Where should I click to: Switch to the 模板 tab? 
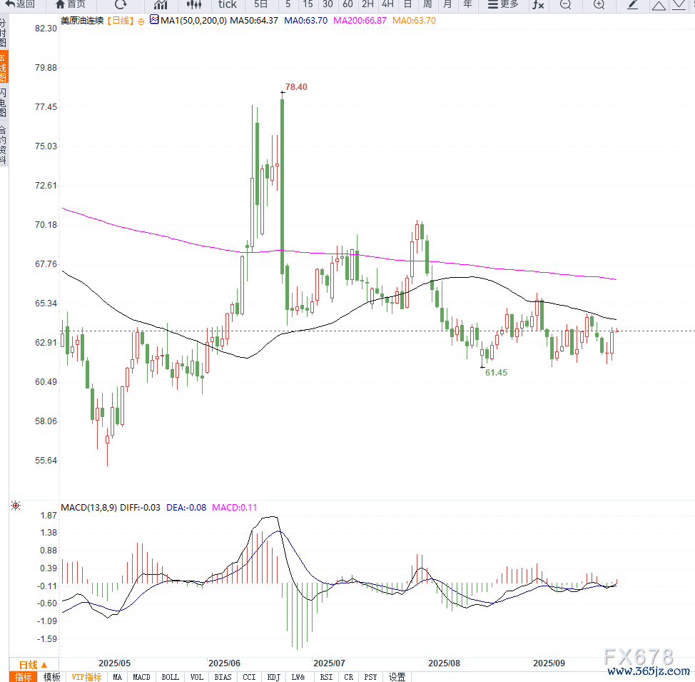click(x=51, y=677)
